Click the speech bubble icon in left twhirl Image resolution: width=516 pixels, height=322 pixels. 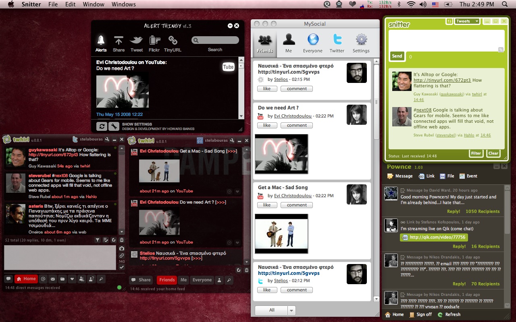8,279
